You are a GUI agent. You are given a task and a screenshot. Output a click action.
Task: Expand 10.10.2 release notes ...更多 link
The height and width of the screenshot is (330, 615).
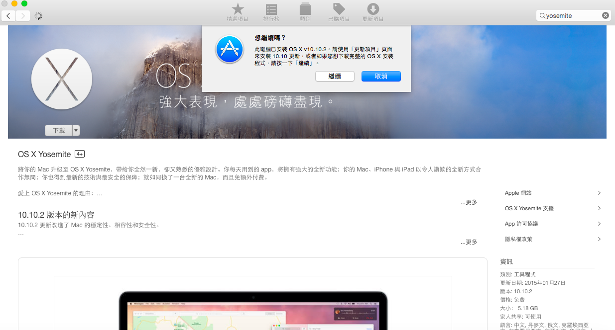(x=469, y=242)
